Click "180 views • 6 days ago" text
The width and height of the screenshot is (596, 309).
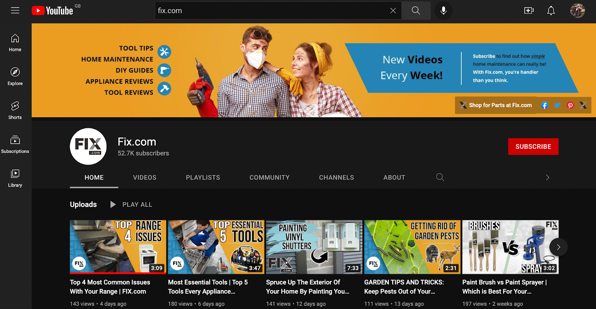coord(196,304)
